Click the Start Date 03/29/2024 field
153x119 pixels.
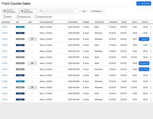click(11, 11)
